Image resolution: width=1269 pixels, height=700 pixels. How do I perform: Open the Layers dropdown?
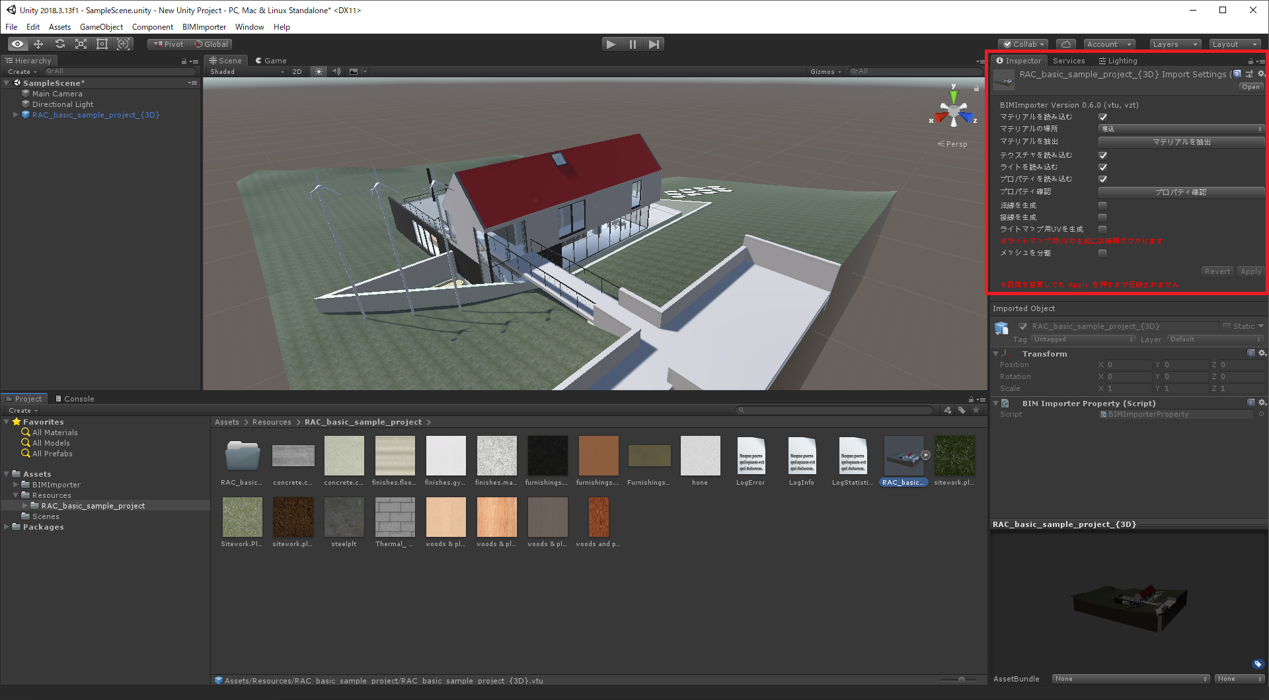pos(1174,44)
